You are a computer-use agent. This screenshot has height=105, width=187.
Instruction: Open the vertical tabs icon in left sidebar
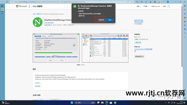tap(2, 6)
